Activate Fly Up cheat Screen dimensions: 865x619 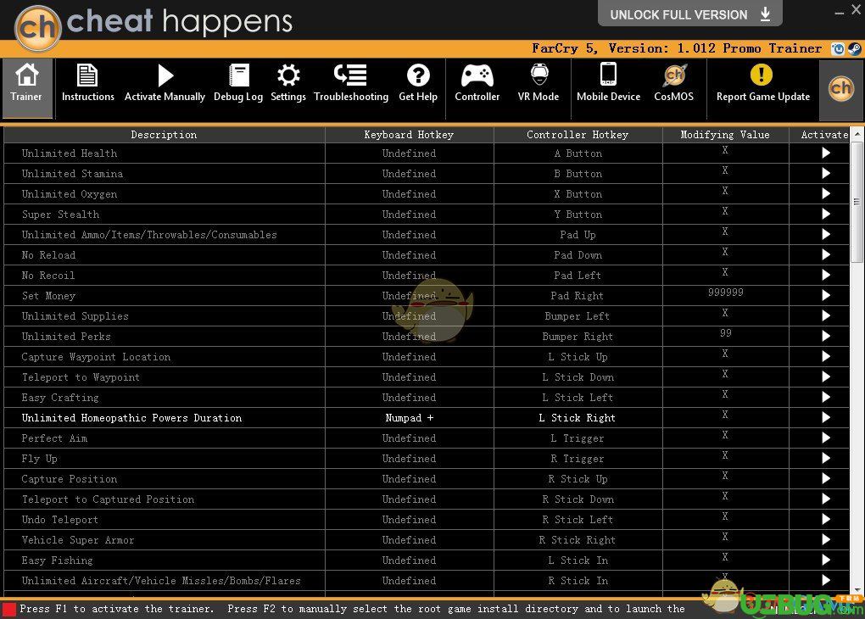(x=825, y=459)
